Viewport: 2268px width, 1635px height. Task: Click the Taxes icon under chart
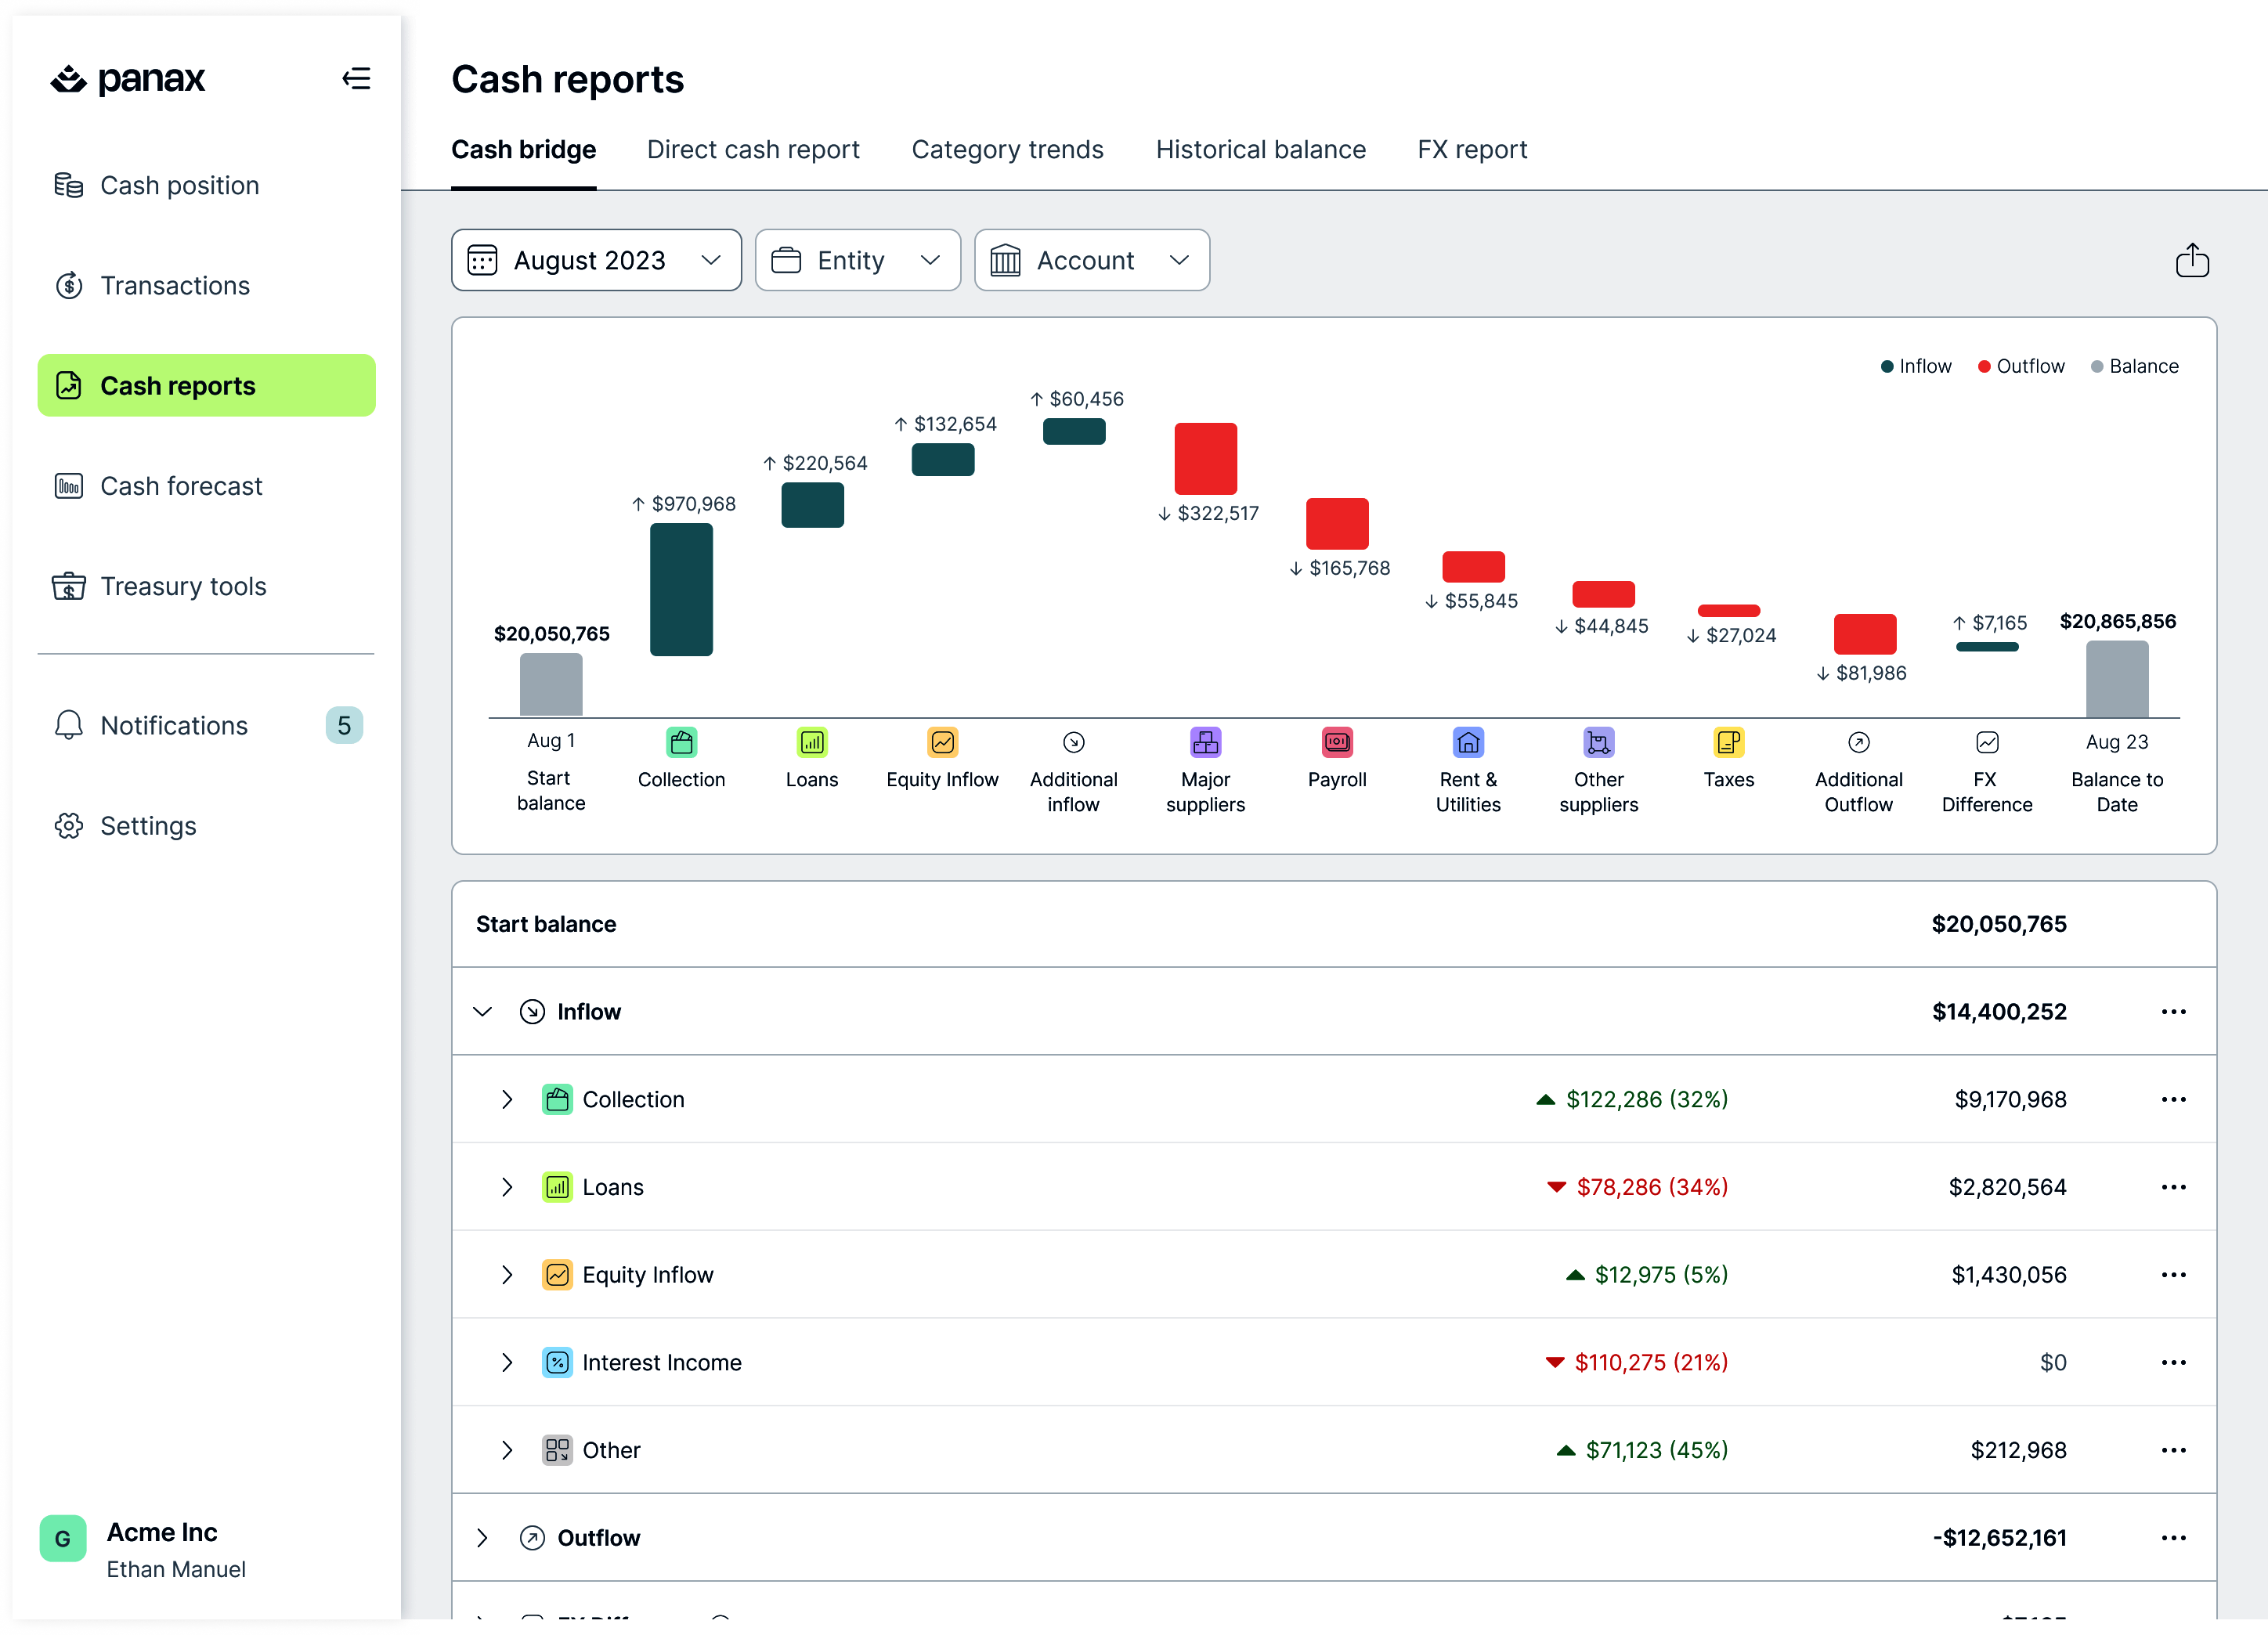pos(1728,742)
